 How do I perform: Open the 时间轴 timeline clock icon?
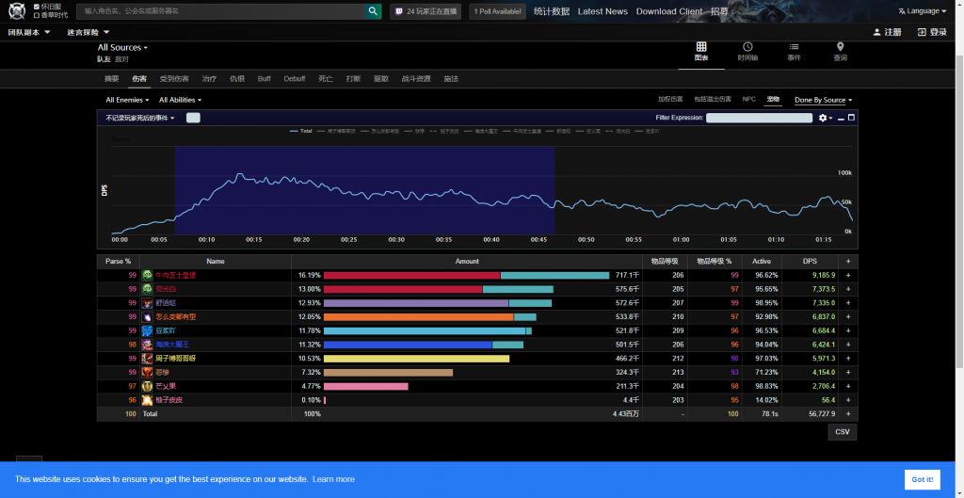point(747,47)
